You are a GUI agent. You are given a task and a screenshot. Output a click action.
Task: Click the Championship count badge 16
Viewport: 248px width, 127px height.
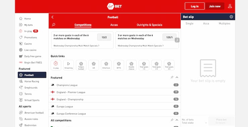tap(176, 99)
